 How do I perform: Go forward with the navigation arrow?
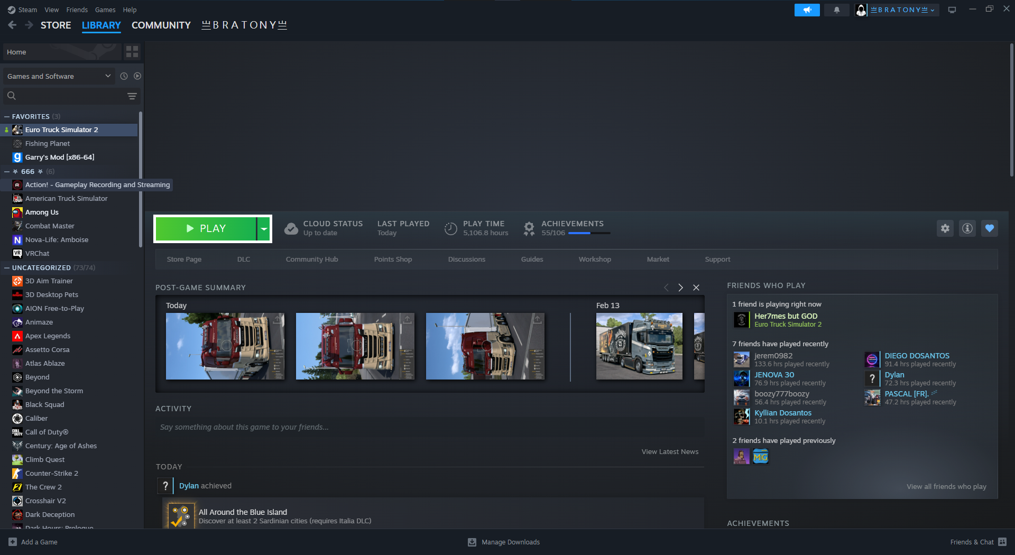click(x=29, y=25)
